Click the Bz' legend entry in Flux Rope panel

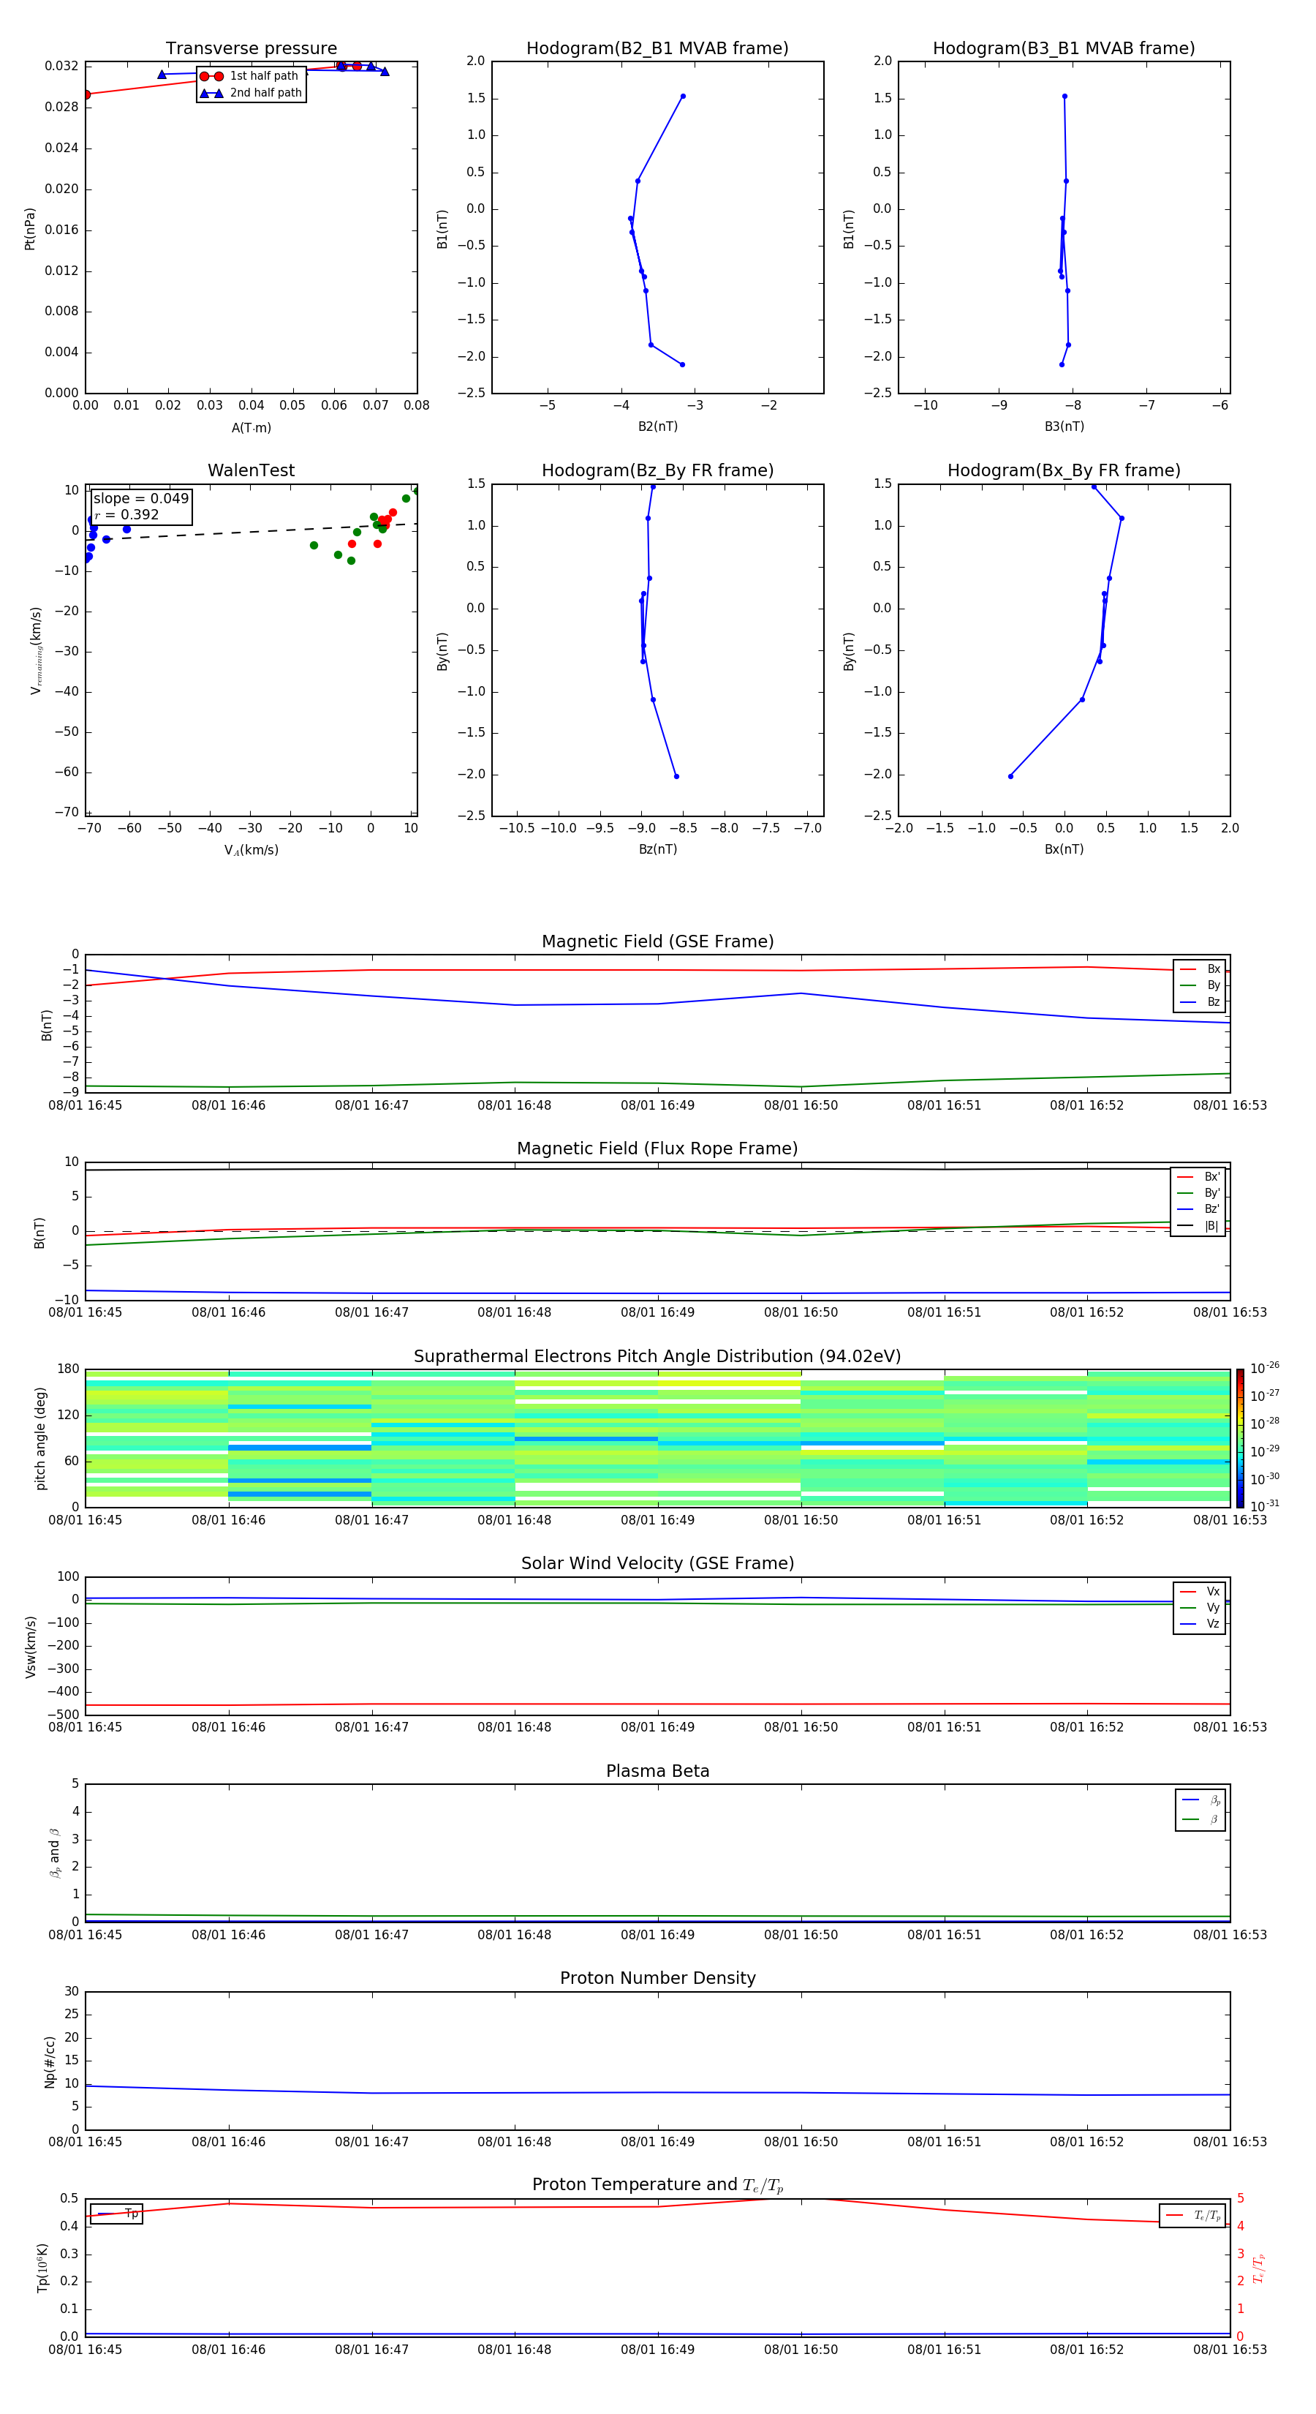click(1199, 1210)
